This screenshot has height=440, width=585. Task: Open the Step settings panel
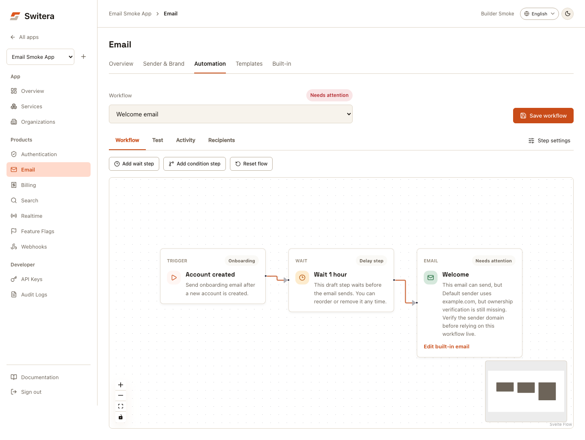pos(549,141)
